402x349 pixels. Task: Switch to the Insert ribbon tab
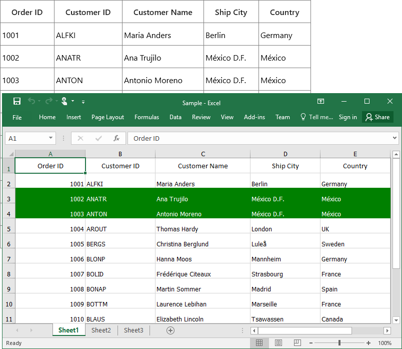73,117
